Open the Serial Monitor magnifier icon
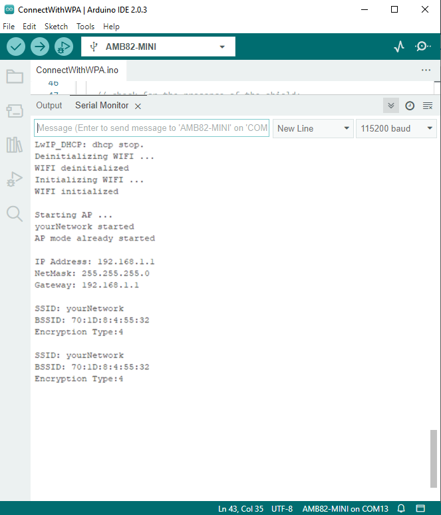This screenshot has width=441, height=515. [x=423, y=47]
